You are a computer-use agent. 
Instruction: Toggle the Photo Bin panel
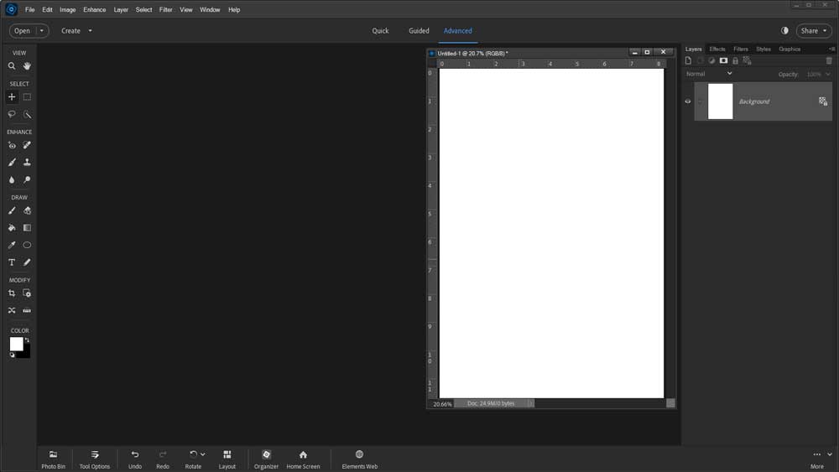pos(53,459)
